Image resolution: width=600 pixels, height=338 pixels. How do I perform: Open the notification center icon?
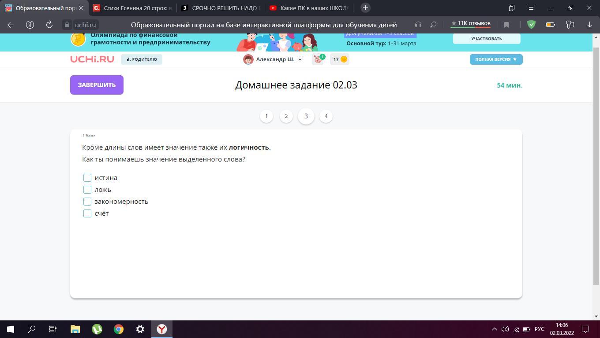586,329
